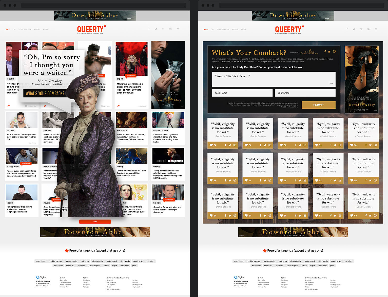Switch to the "Pride" section
The width and height of the screenshot is (388, 297).
45,29
